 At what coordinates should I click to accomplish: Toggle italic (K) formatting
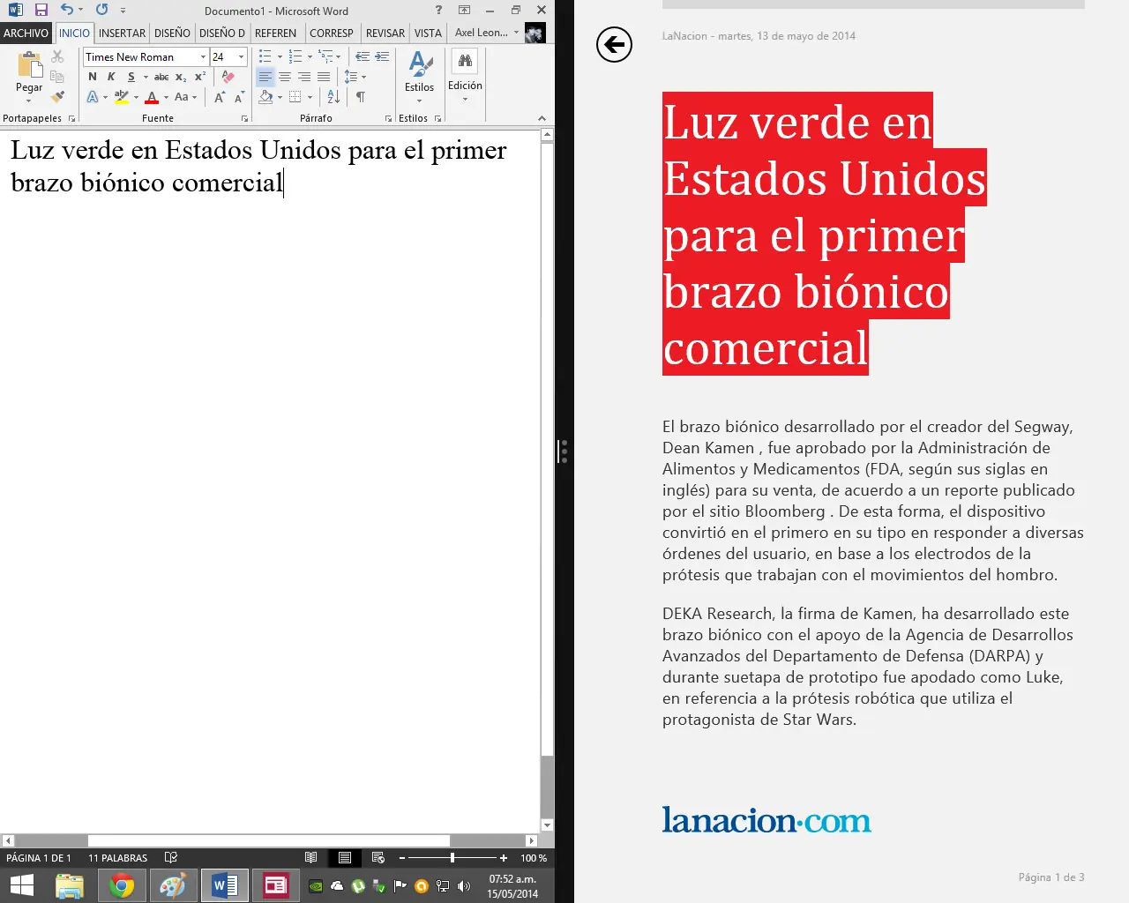tap(111, 77)
